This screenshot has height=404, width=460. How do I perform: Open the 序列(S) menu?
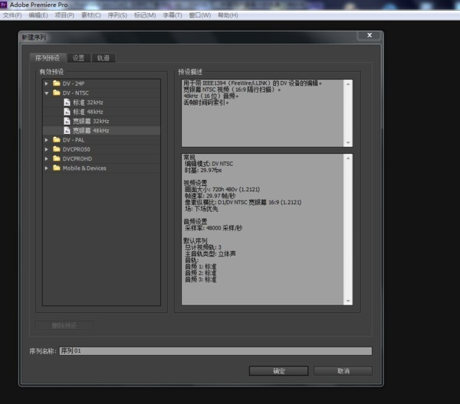(x=117, y=15)
